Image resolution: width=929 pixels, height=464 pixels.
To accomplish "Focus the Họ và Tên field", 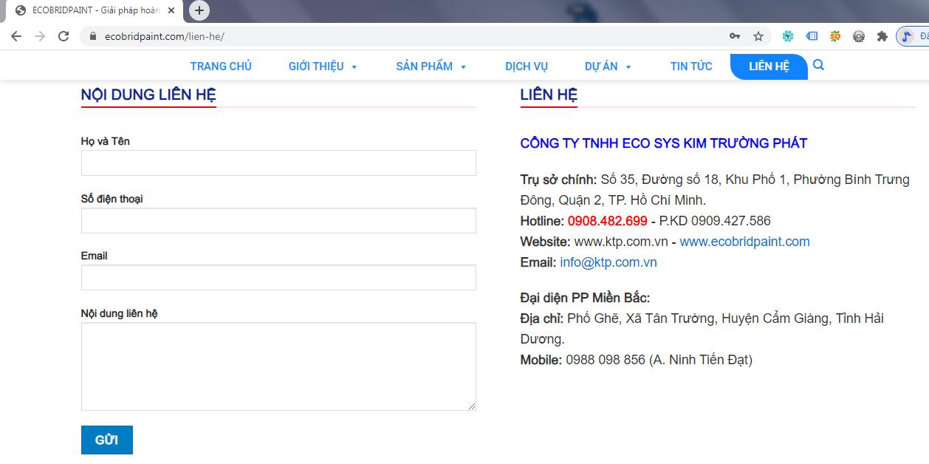I will (x=278, y=163).
